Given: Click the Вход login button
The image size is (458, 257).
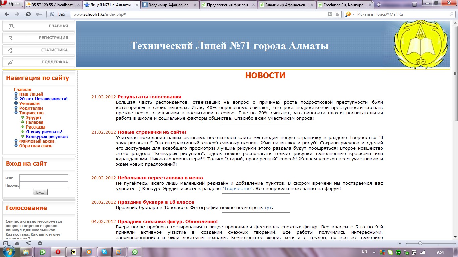Looking at the screenshot, I should click(x=40, y=192).
